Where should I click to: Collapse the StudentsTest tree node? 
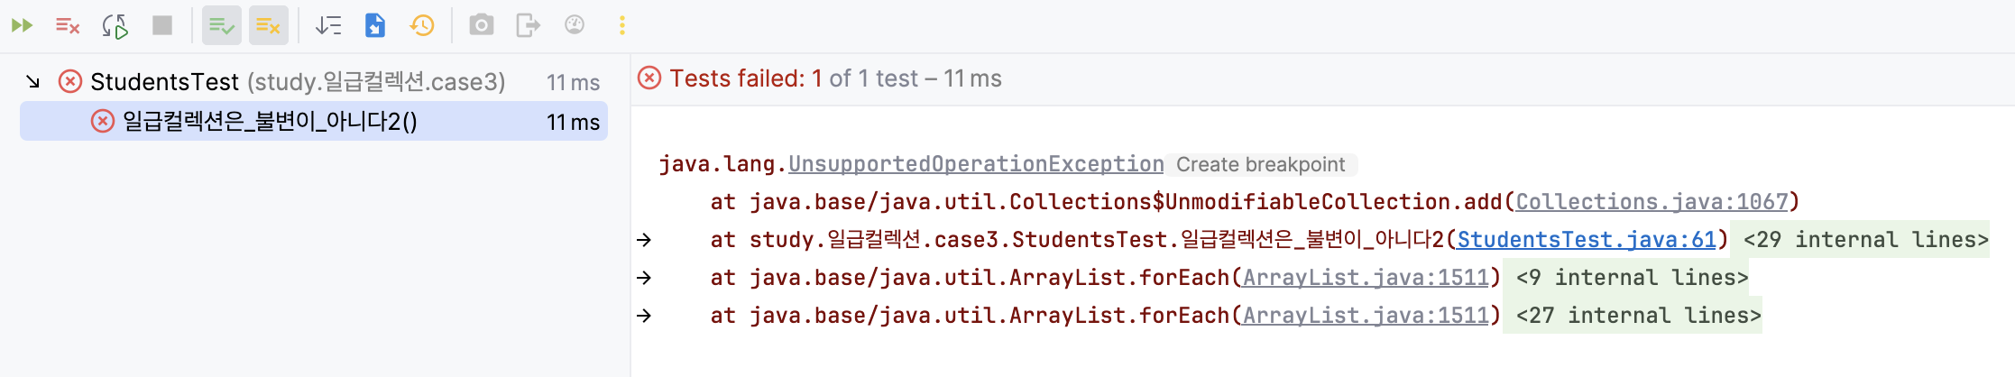click(33, 82)
